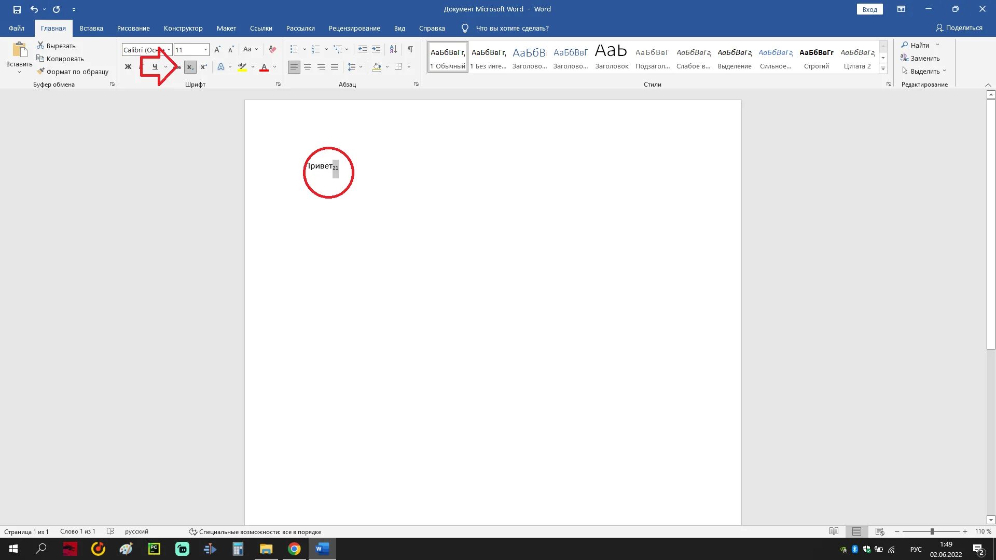Open File Explorer from the taskbar
Image resolution: width=996 pixels, height=560 pixels.
[x=266, y=549]
